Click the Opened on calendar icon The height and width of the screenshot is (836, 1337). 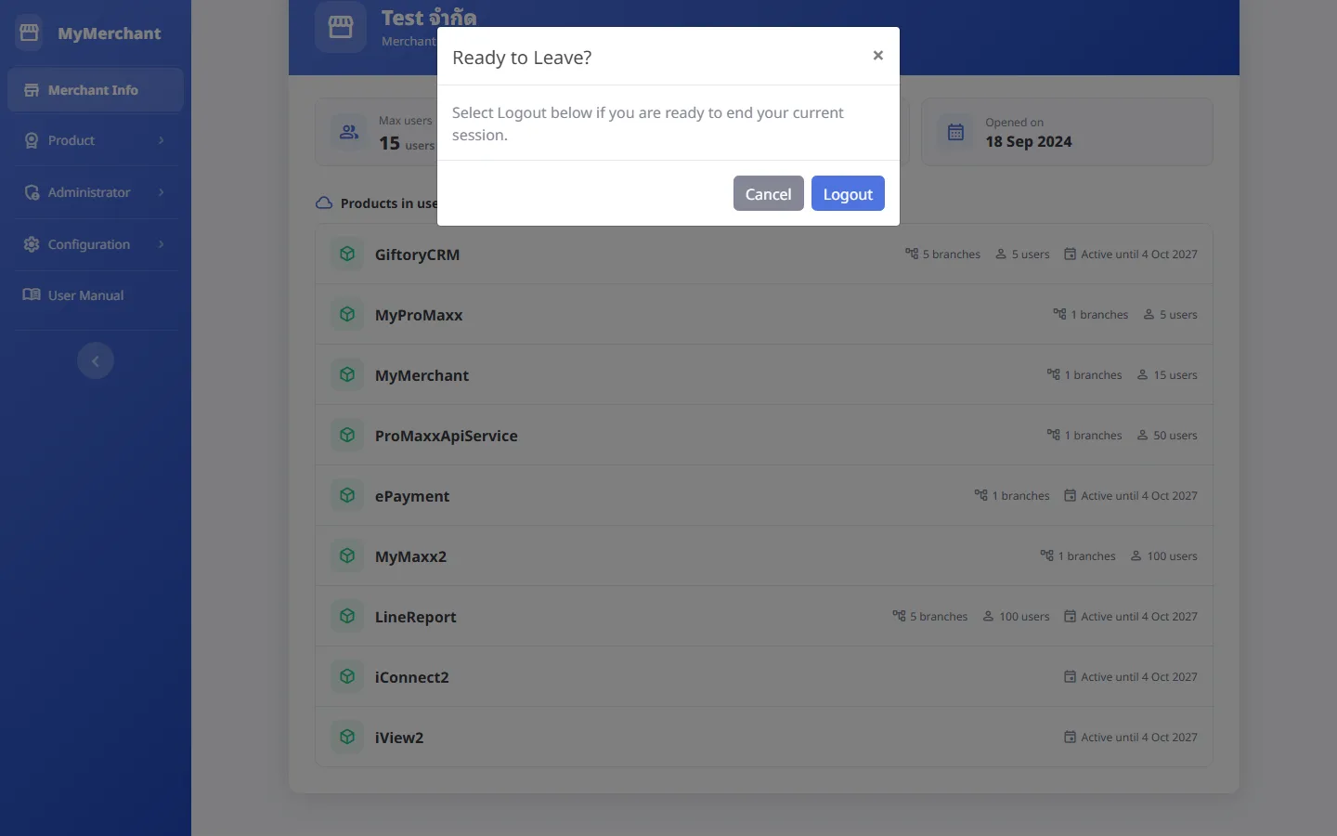click(955, 132)
